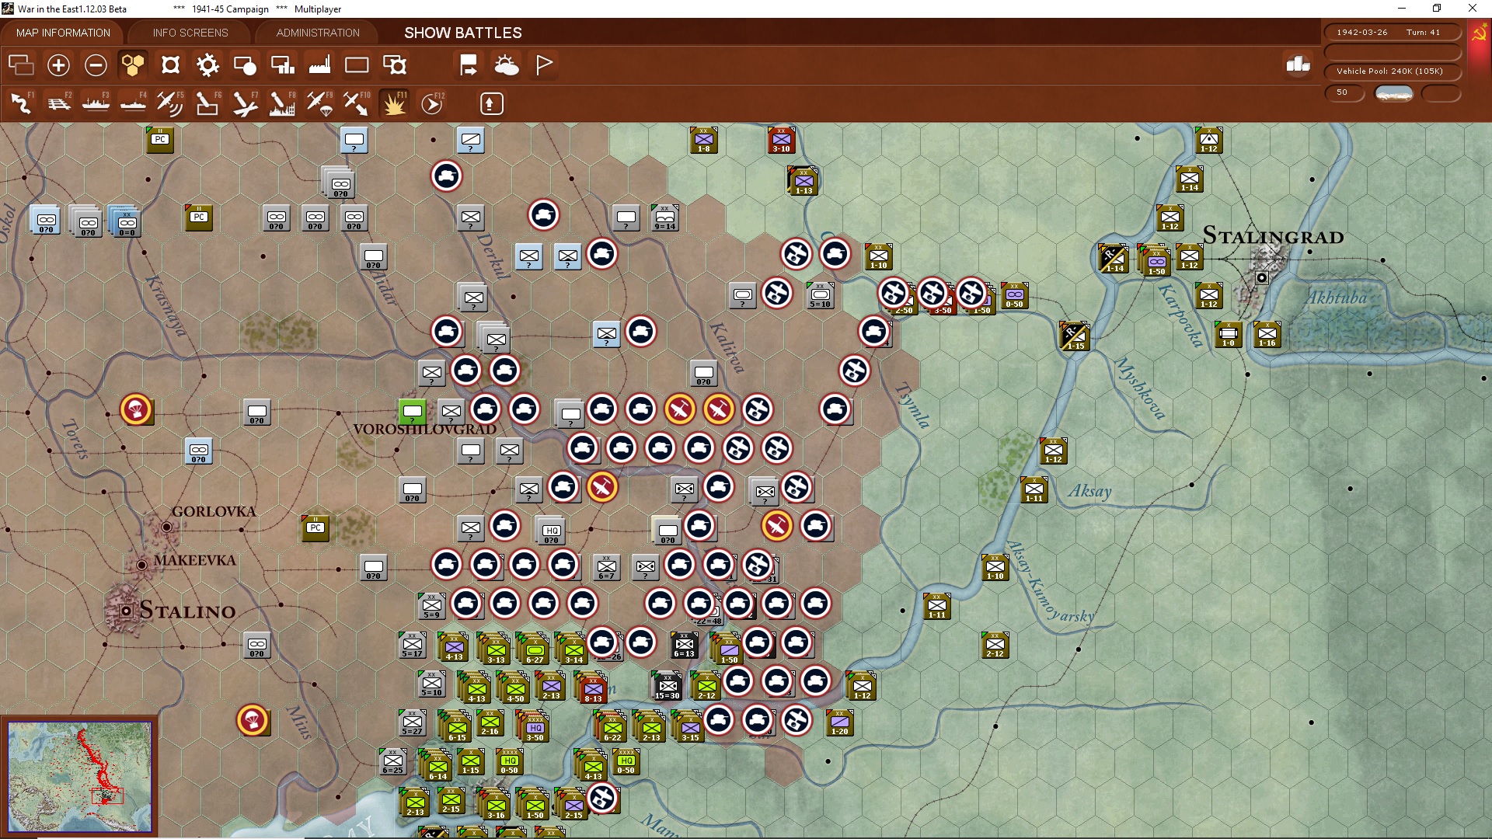The image size is (1492, 839).
Task: Toggle the fort levels square icon
Action: click(170, 65)
